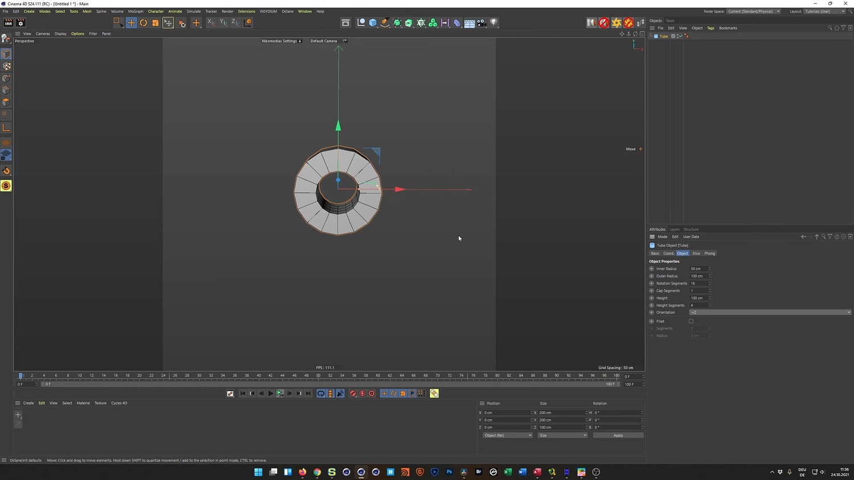
Task: Click the yellow S snapping icon in left sidebar
Action: coord(6,186)
